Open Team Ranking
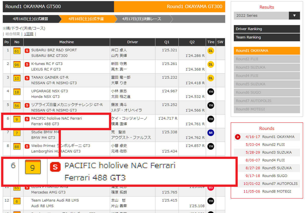This screenshot has height=213, width=305. [x=267, y=37]
